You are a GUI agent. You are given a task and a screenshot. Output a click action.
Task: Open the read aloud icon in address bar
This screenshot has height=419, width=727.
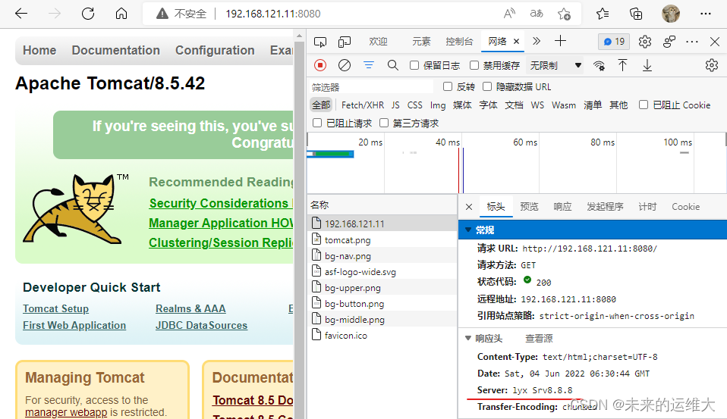pos(509,14)
